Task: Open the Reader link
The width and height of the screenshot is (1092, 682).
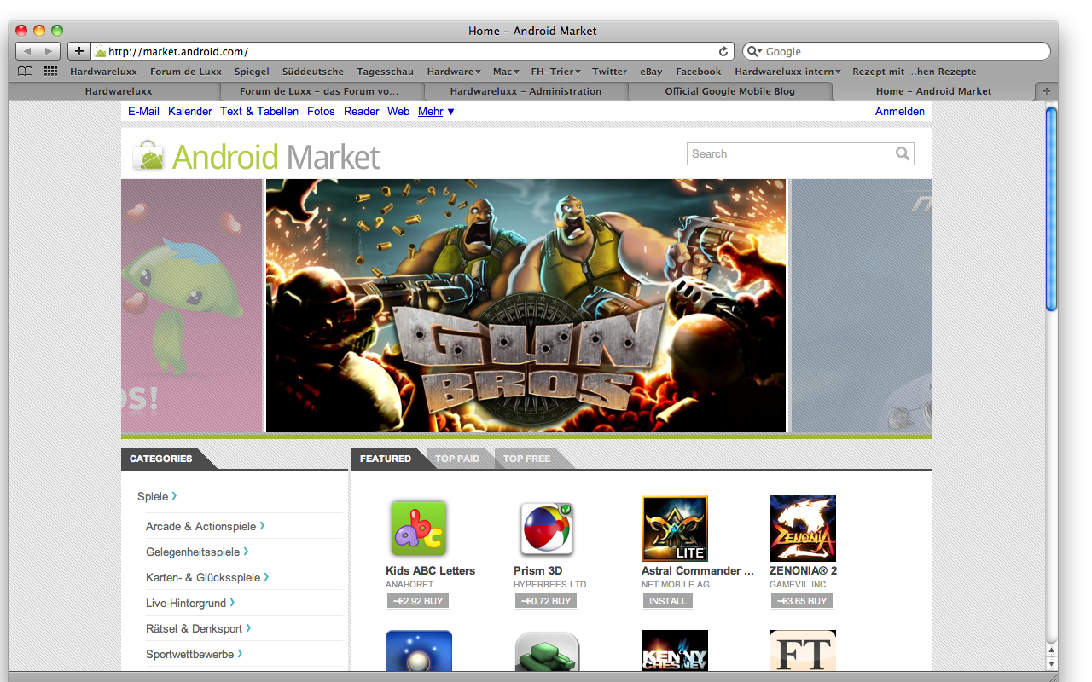Action: point(362,111)
